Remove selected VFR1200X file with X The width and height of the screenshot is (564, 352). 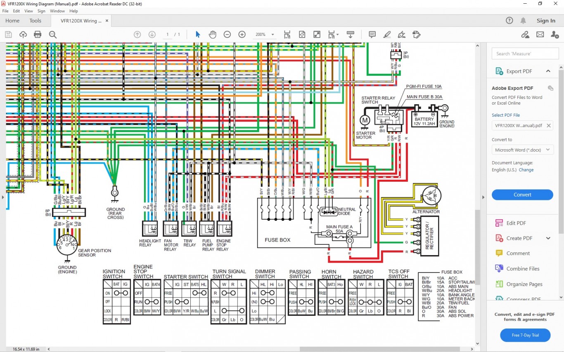pos(549,126)
